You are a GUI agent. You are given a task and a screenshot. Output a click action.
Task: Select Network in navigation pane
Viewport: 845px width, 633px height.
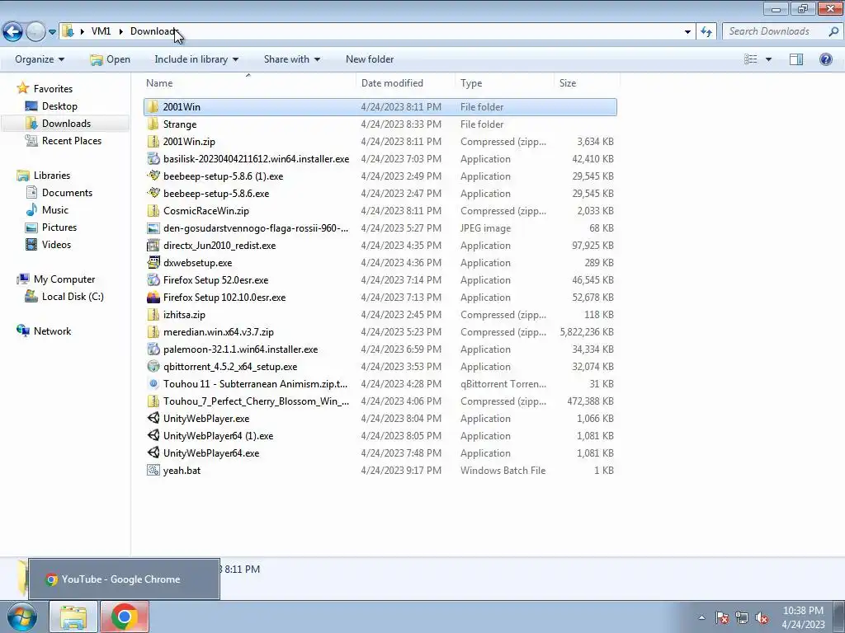[x=52, y=331]
